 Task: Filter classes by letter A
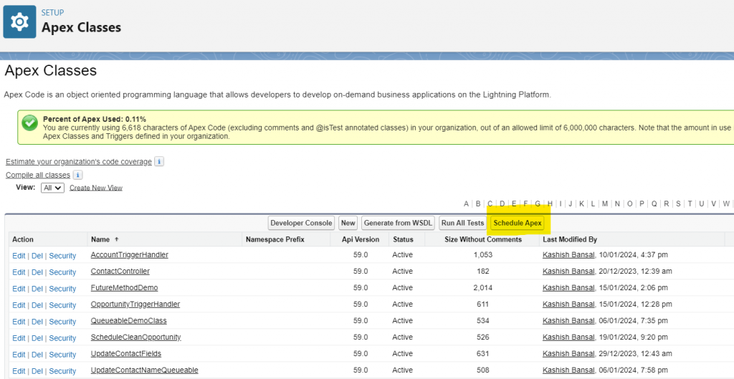click(x=466, y=203)
